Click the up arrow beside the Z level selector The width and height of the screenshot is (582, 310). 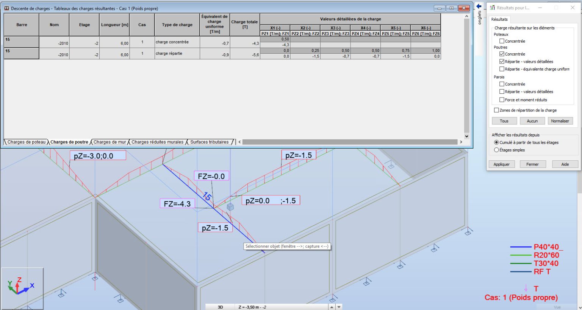[332, 307]
